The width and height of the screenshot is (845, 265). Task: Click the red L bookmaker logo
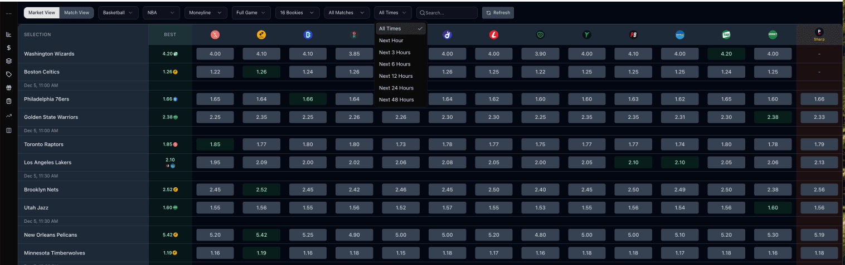point(493,34)
